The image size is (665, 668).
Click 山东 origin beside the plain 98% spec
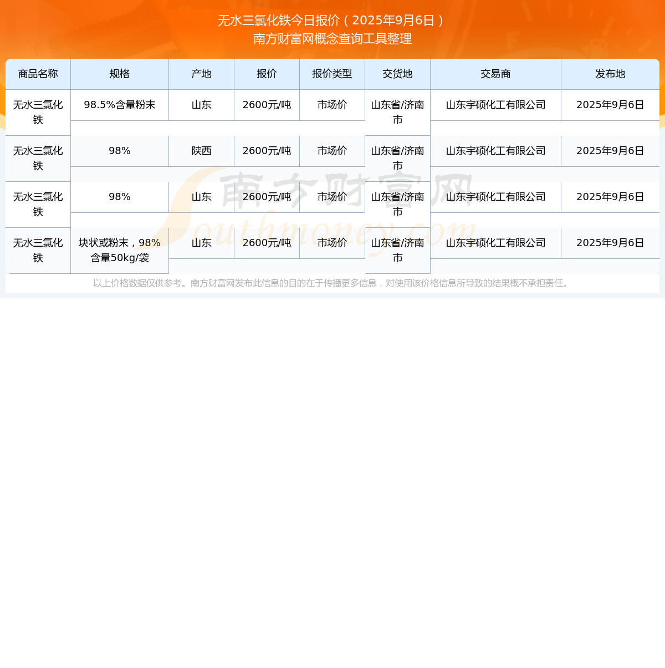[202, 197]
